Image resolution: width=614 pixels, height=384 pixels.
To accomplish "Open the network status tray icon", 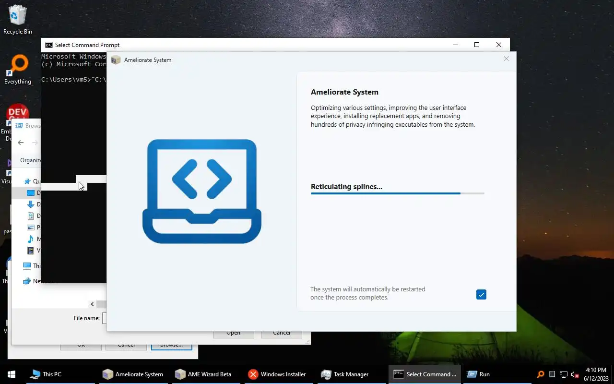I will pos(564,374).
